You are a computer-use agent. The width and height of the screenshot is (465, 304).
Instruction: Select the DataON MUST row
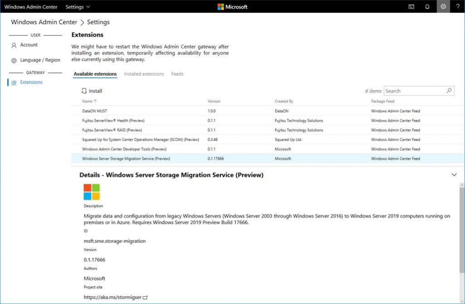268,111
